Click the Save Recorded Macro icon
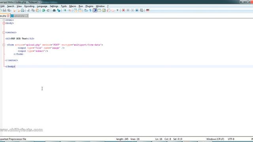 point(142,10)
